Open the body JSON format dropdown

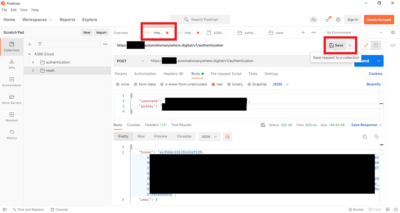281,84
